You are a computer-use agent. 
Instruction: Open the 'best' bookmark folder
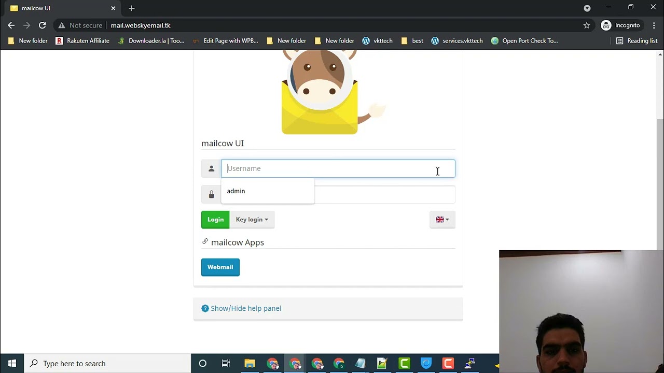point(412,40)
